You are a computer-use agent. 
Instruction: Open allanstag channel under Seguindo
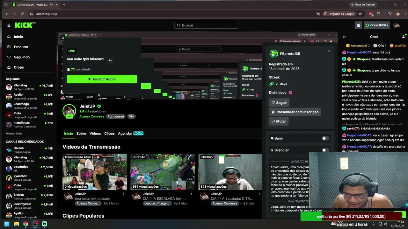click(29, 87)
